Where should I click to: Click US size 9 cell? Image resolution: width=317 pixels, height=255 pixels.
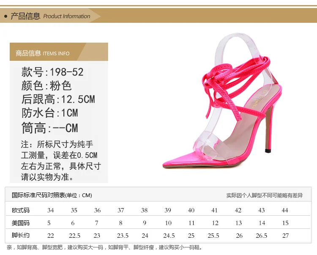[x=145, y=223]
